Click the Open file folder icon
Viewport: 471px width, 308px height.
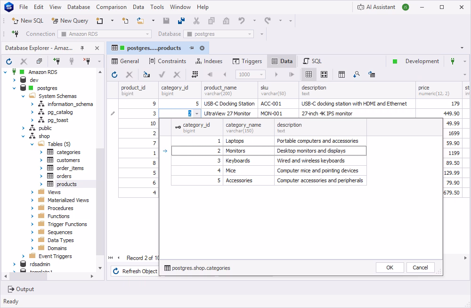pyautogui.click(x=140, y=20)
